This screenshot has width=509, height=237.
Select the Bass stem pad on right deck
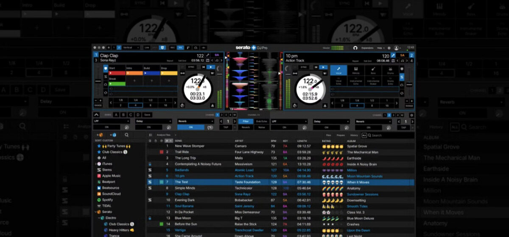pyautogui.click(x=373, y=70)
